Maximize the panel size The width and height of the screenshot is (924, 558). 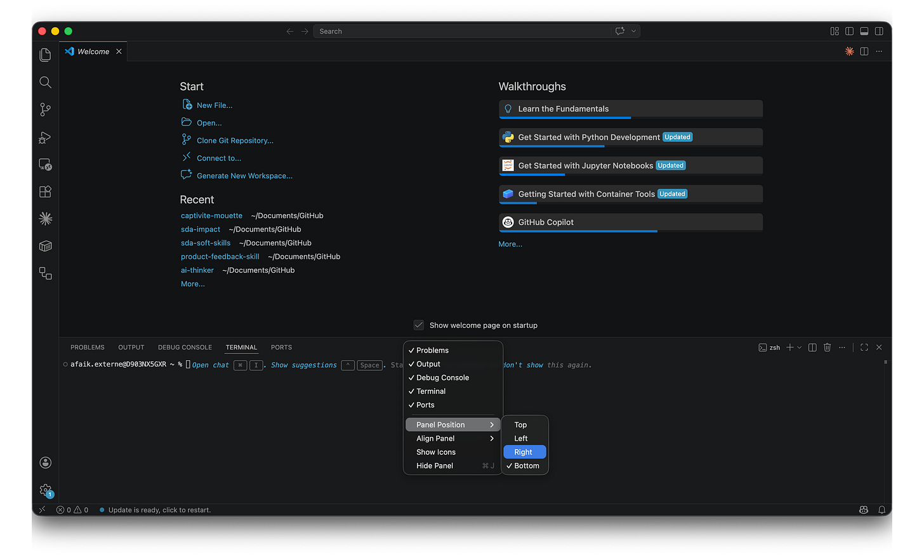coord(864,347)
